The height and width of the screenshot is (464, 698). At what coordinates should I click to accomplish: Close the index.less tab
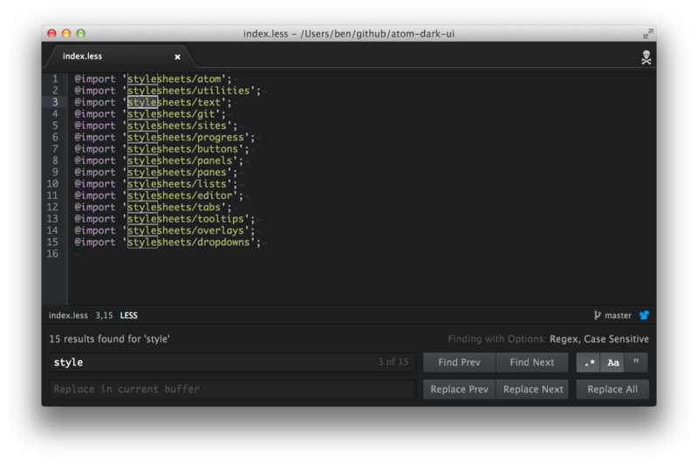[x=178, y=57]
